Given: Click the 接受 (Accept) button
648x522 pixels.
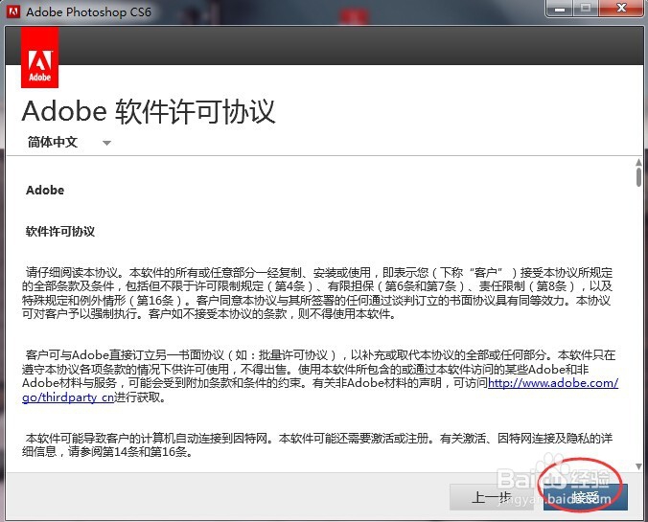Looking at the screenshot, I should pyautogui.click(x=586, y=497).
